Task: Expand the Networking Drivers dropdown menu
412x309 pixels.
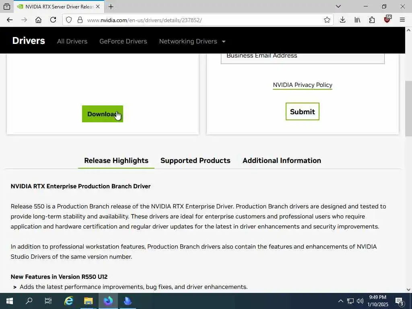Action: pos(192,41)
